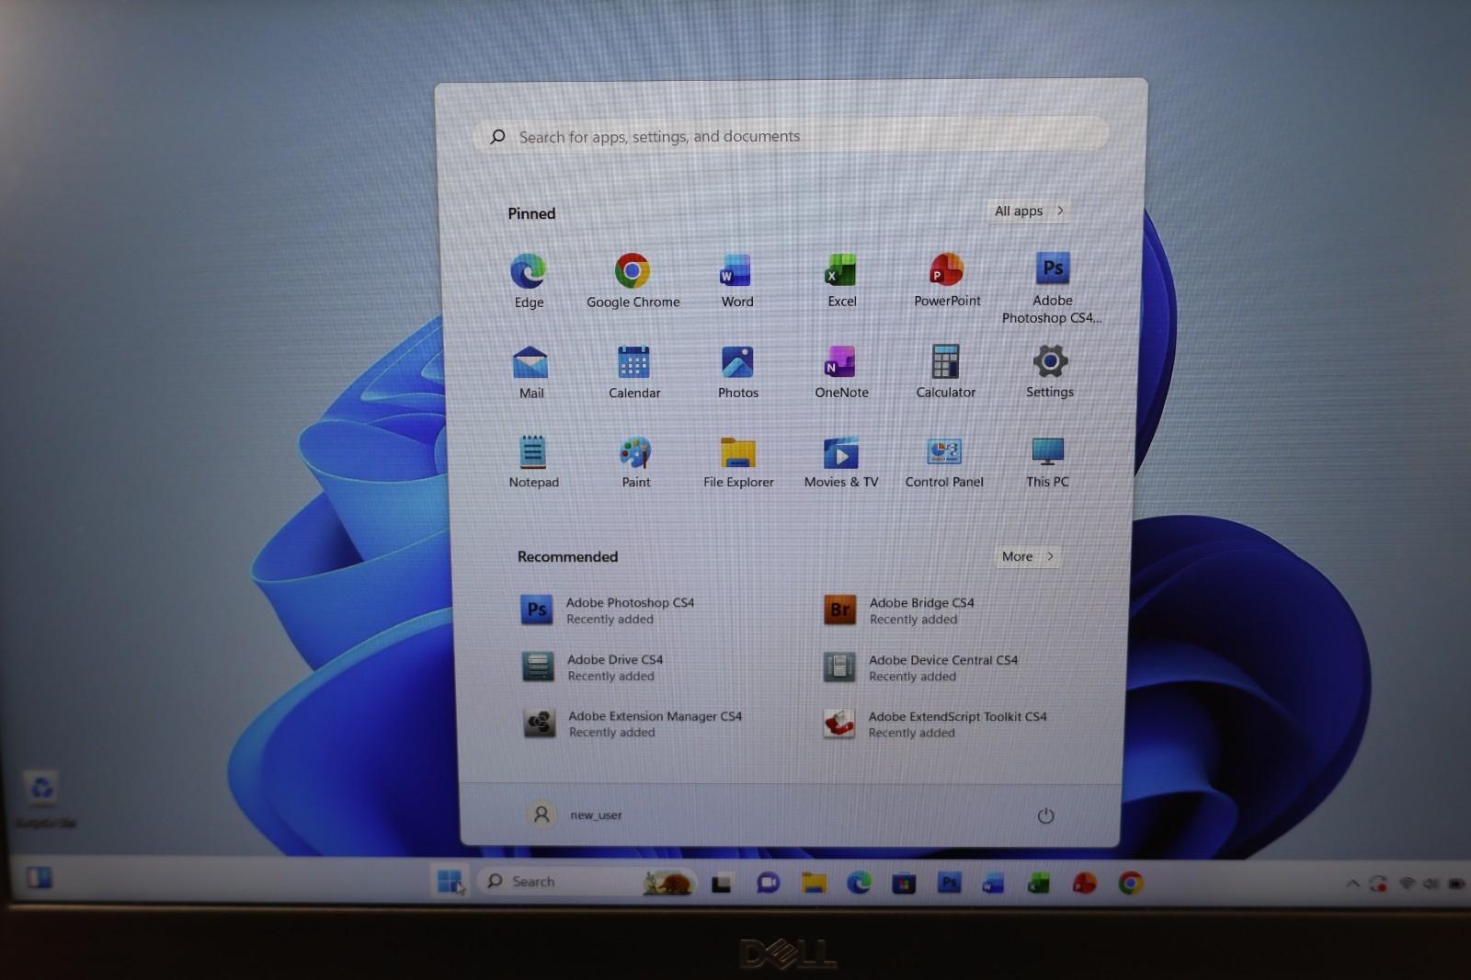
Task: Open Recycle Bin on the desktop
Action: coord(42,798)
